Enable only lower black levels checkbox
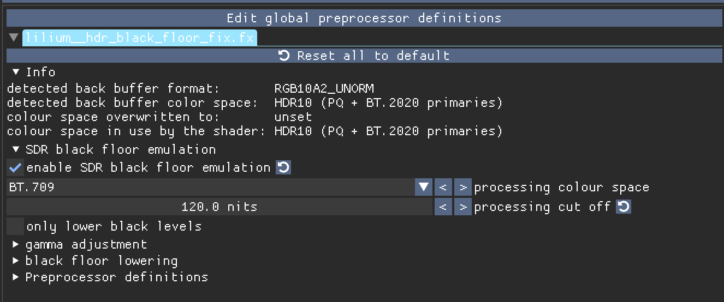 click(15, 226)
